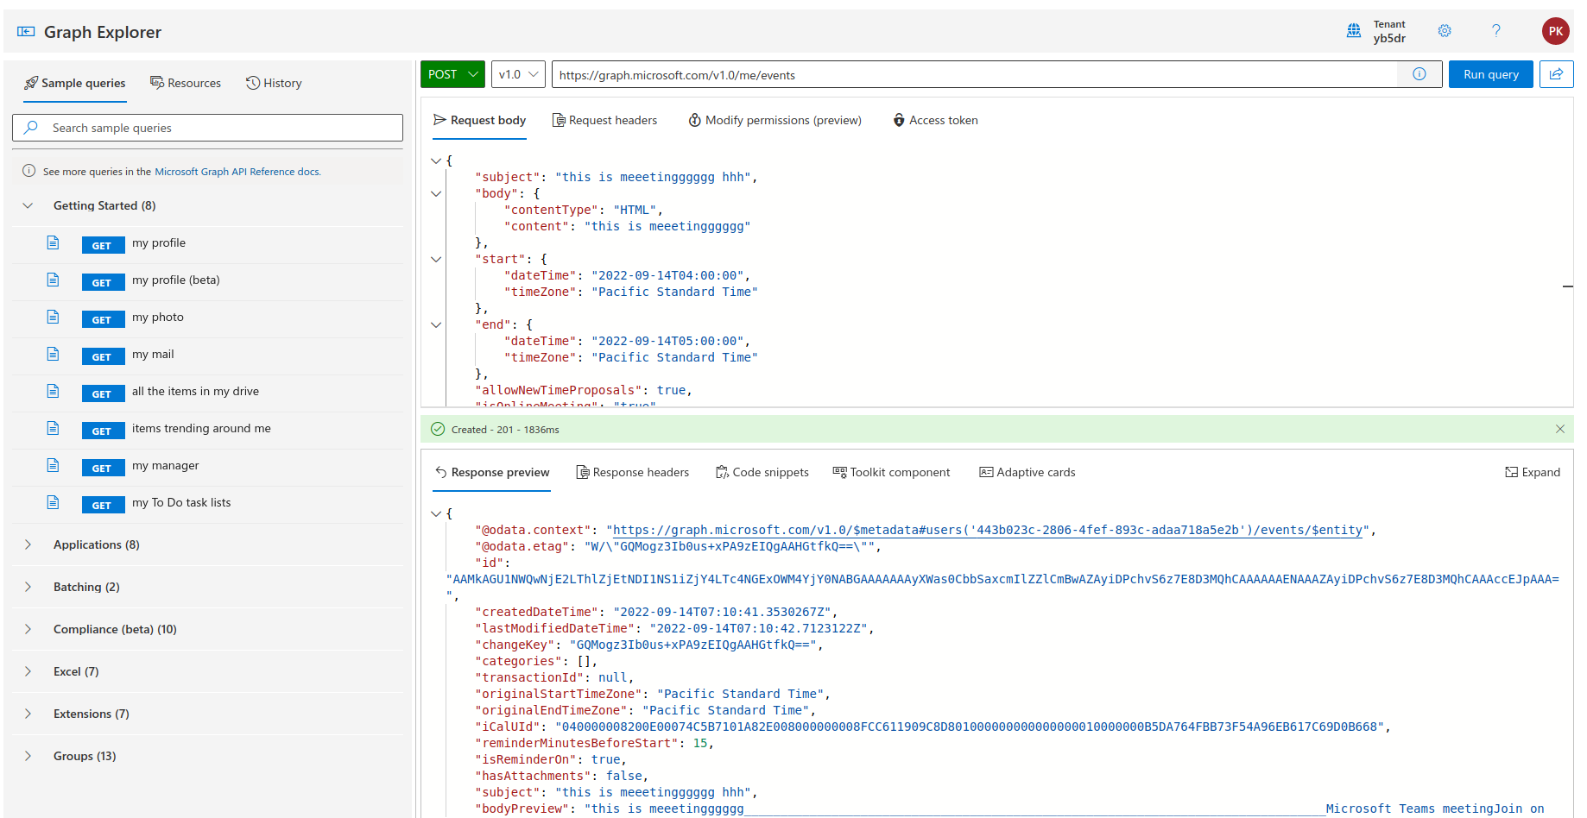The width and height of the screenshot is (1587, 818).
Task: Click the Graph Explorer title
Action: click(x=103, y=32)
